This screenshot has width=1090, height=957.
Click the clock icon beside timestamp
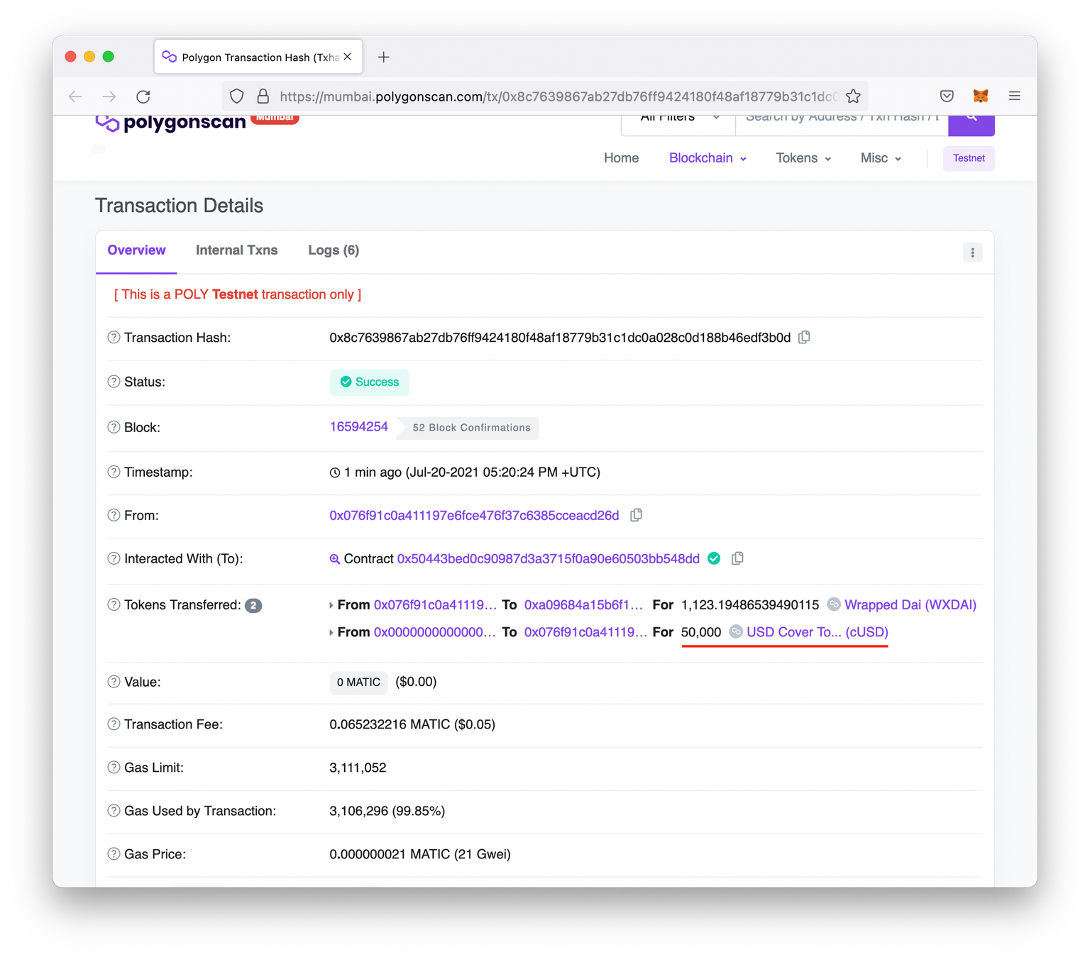pos(335,472)
